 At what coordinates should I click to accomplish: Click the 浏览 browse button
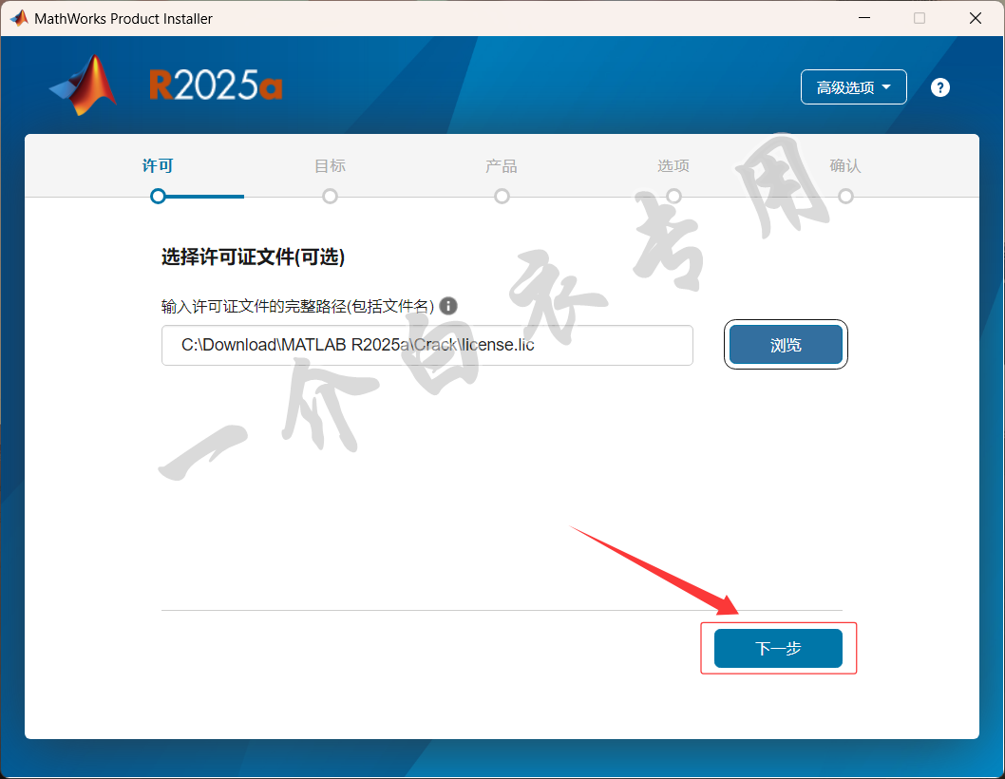(786, 345)
